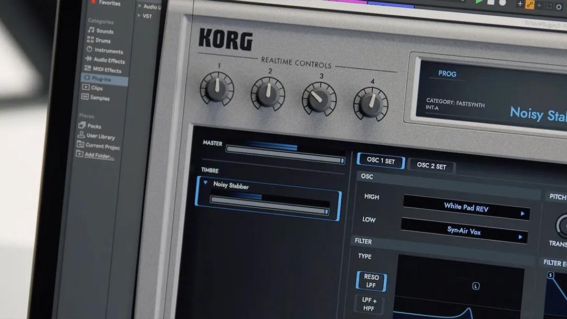Click the INT-A bank label
567x319 pixels.
coord(432,108)
